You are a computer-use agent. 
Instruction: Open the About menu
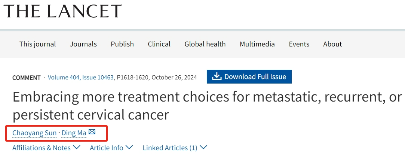[332, 44]
